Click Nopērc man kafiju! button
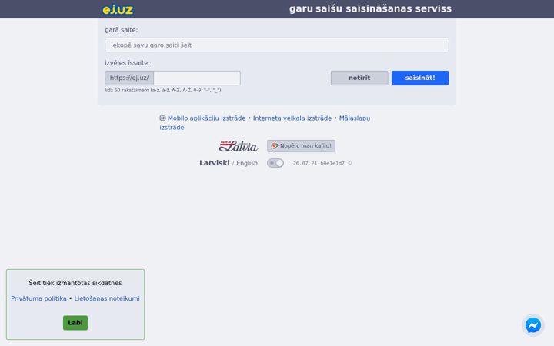This screenshot has height=346, width=554. tap(301, 146)
